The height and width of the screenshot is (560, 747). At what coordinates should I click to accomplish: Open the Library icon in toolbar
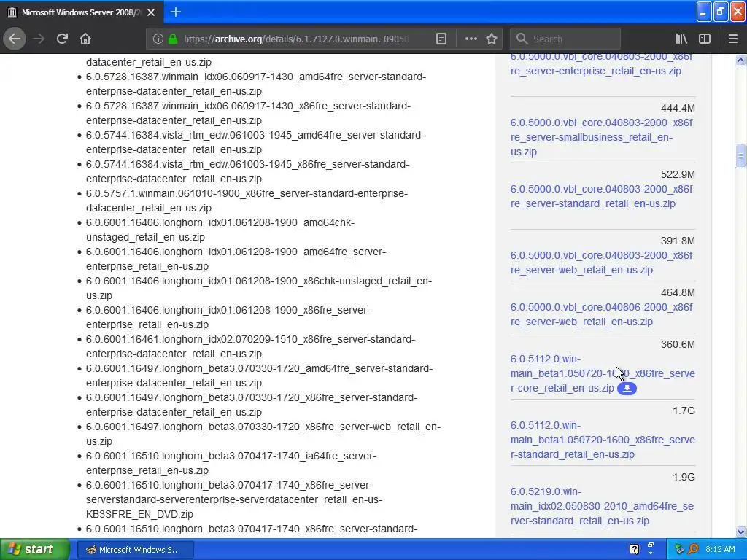coord(681,39)
